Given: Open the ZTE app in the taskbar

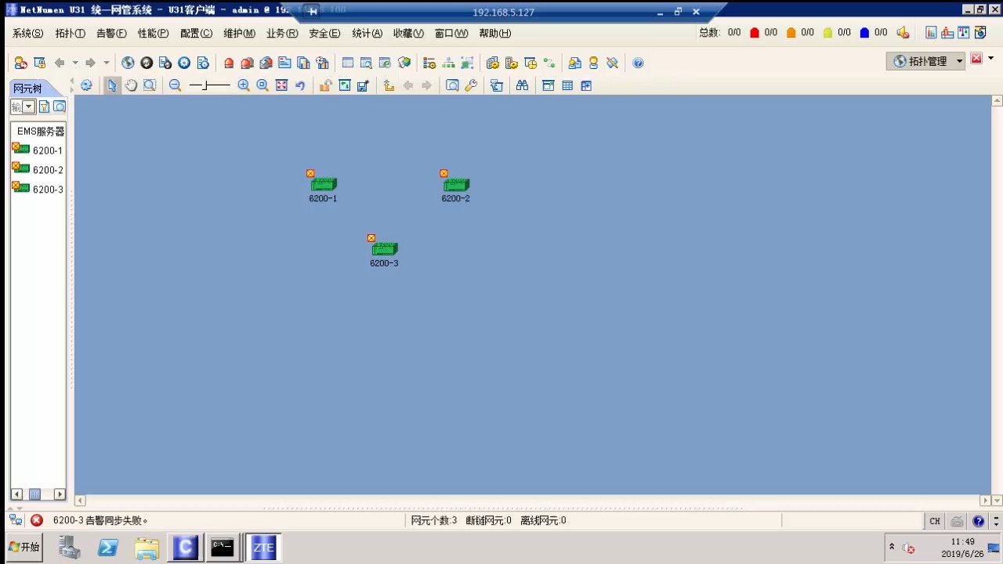Looking at the screenshot, I should pyautogui.click(x=263, y=548).
